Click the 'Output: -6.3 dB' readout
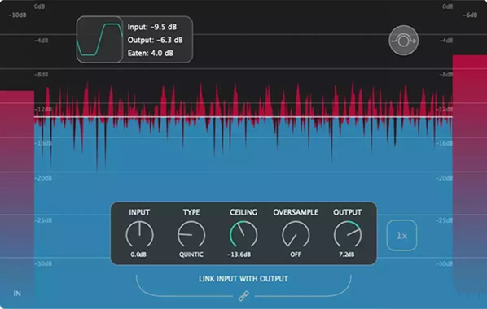This screenshot has width=487, height=309. [x=156, y=40]
